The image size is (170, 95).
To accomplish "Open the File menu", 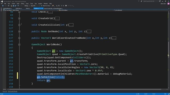I will [2, 3].
